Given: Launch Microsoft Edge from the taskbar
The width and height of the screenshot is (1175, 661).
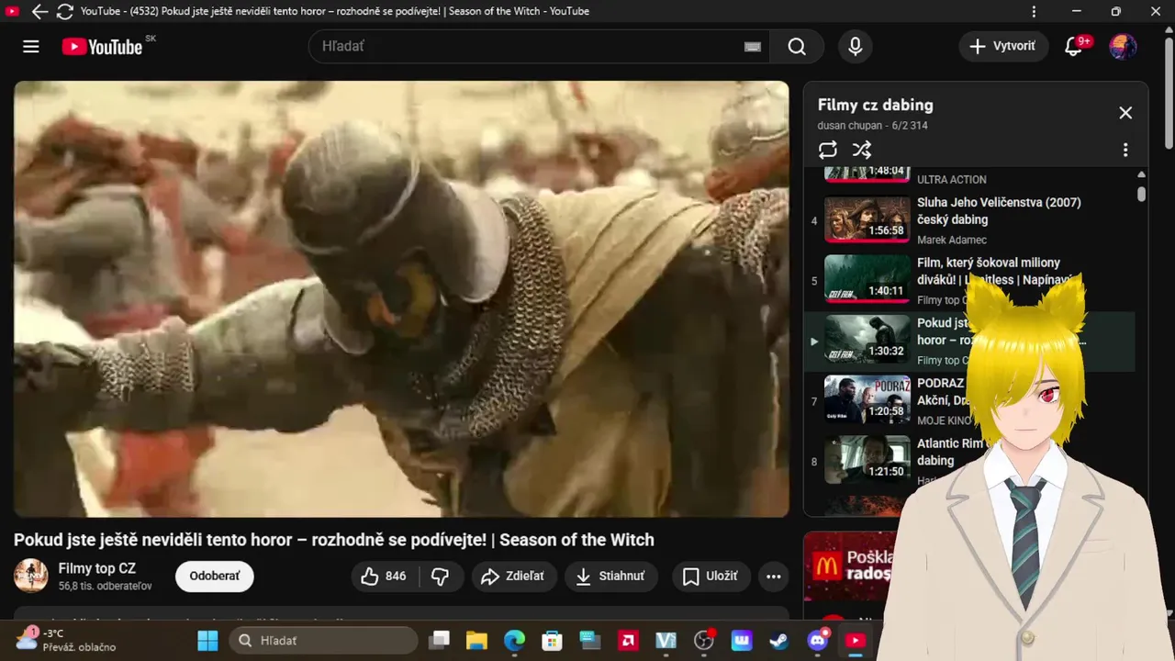Looking at the screenshot, I should pos(514,640).
